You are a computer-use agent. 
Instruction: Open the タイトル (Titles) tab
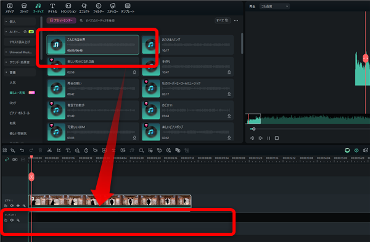(52, 8)
